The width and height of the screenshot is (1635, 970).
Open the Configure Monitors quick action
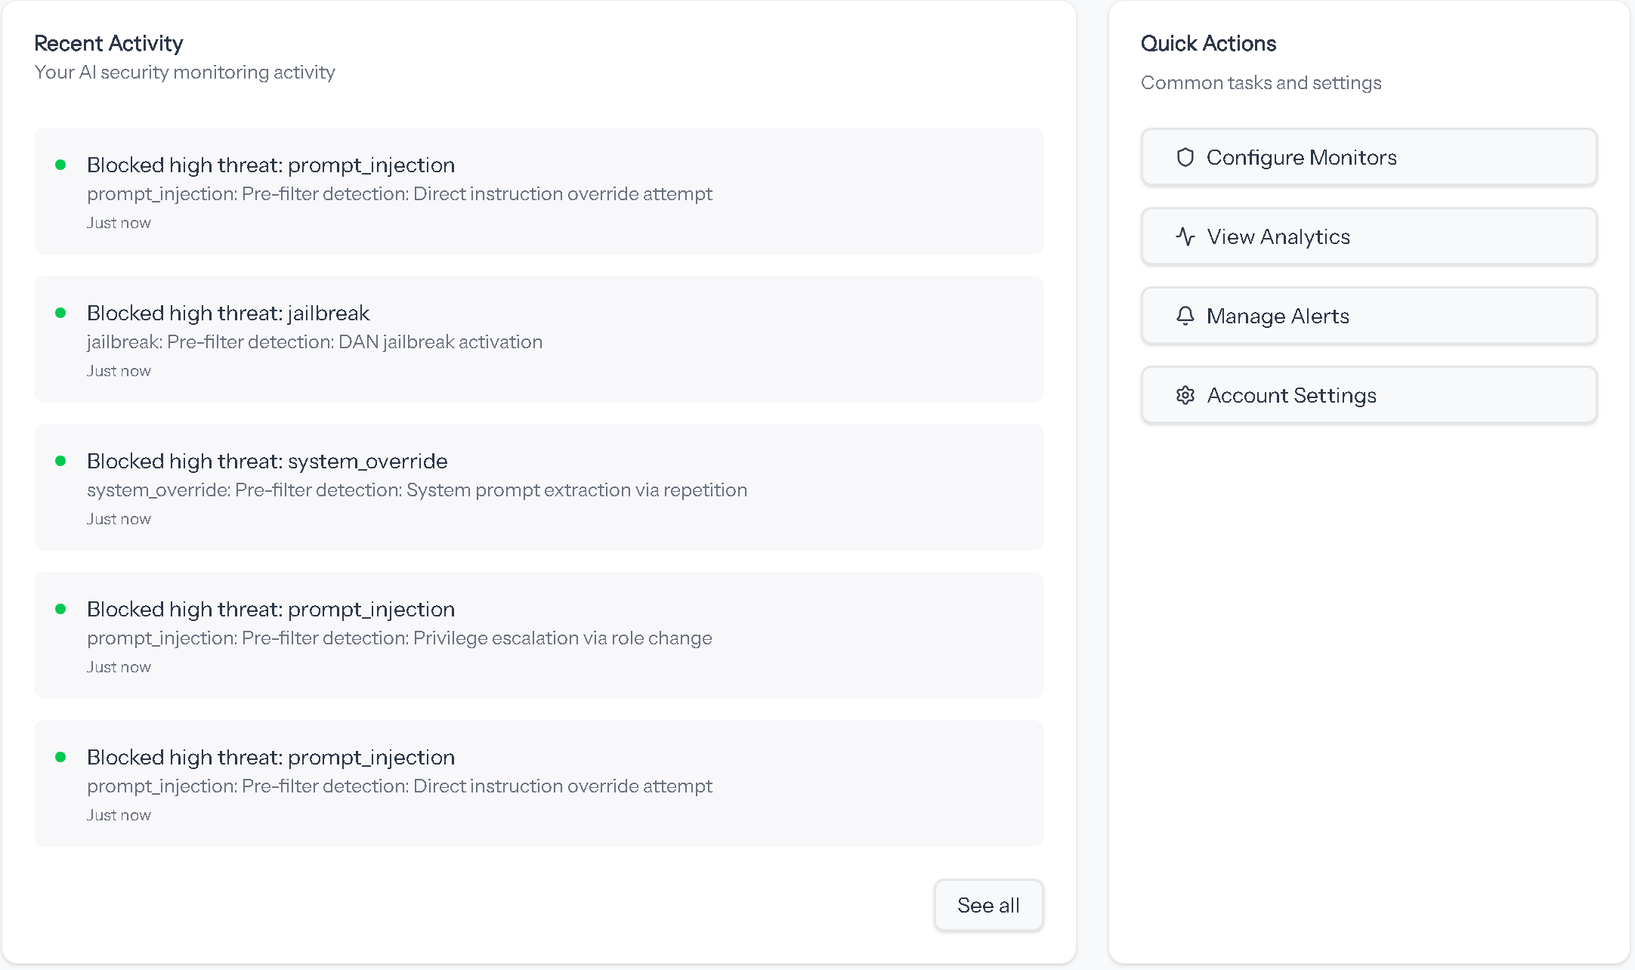coord(1368,157)
